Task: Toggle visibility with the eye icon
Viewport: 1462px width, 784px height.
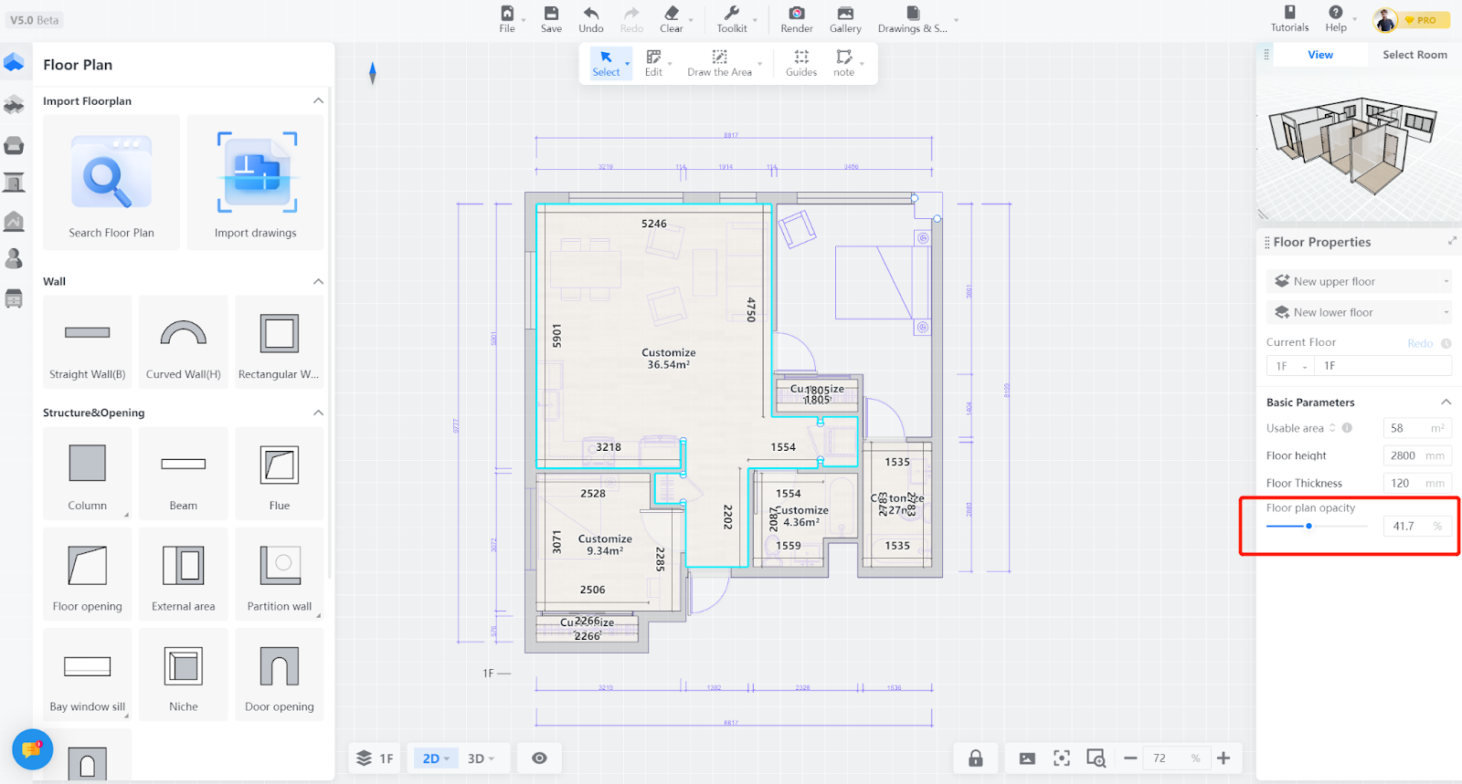Action: click(539, 758)
